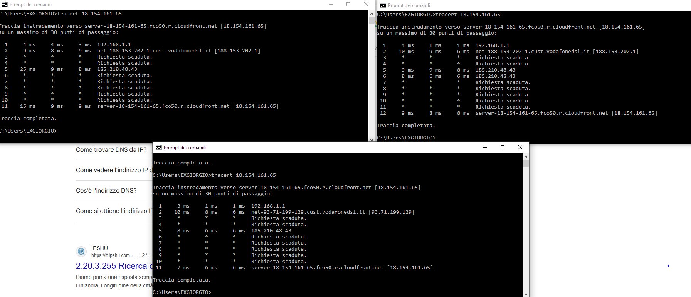Screen dimensions: 691x297
Task: Minimize the front Prompt dei comandi window
Action: [x=485, y=147]
